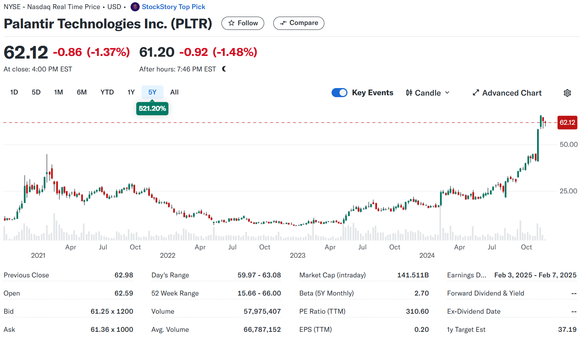The width and height of the screenshot is (581, 339).
Task: Open chart settings gear icon
Action: tap(567, 93)
